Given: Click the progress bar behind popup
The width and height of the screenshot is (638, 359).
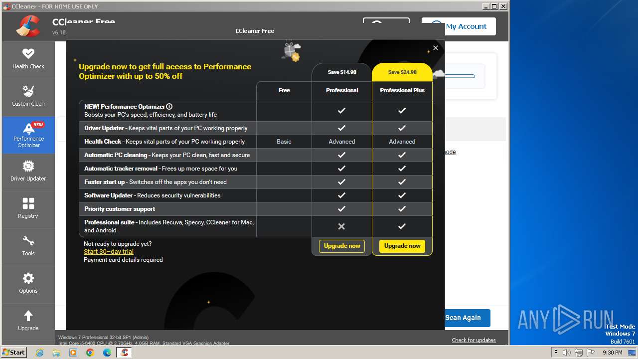Looking at the screenshot, I should click(x=460, y=76).
